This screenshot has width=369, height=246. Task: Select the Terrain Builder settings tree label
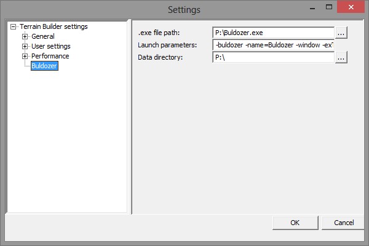(53, 27)
